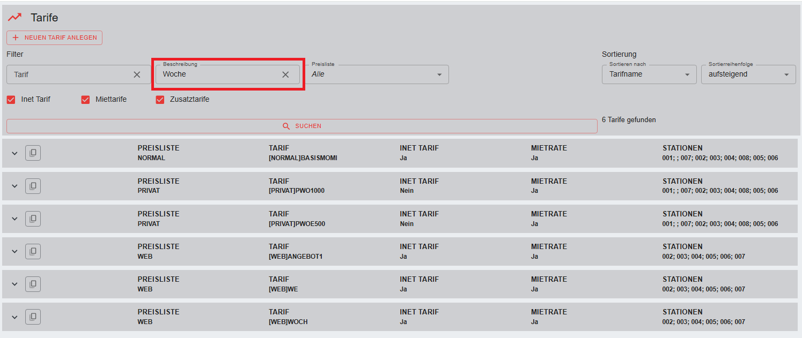
Task: Expand the [PRIVAT]PWO1000 tariff row
Action: point(14,186)
